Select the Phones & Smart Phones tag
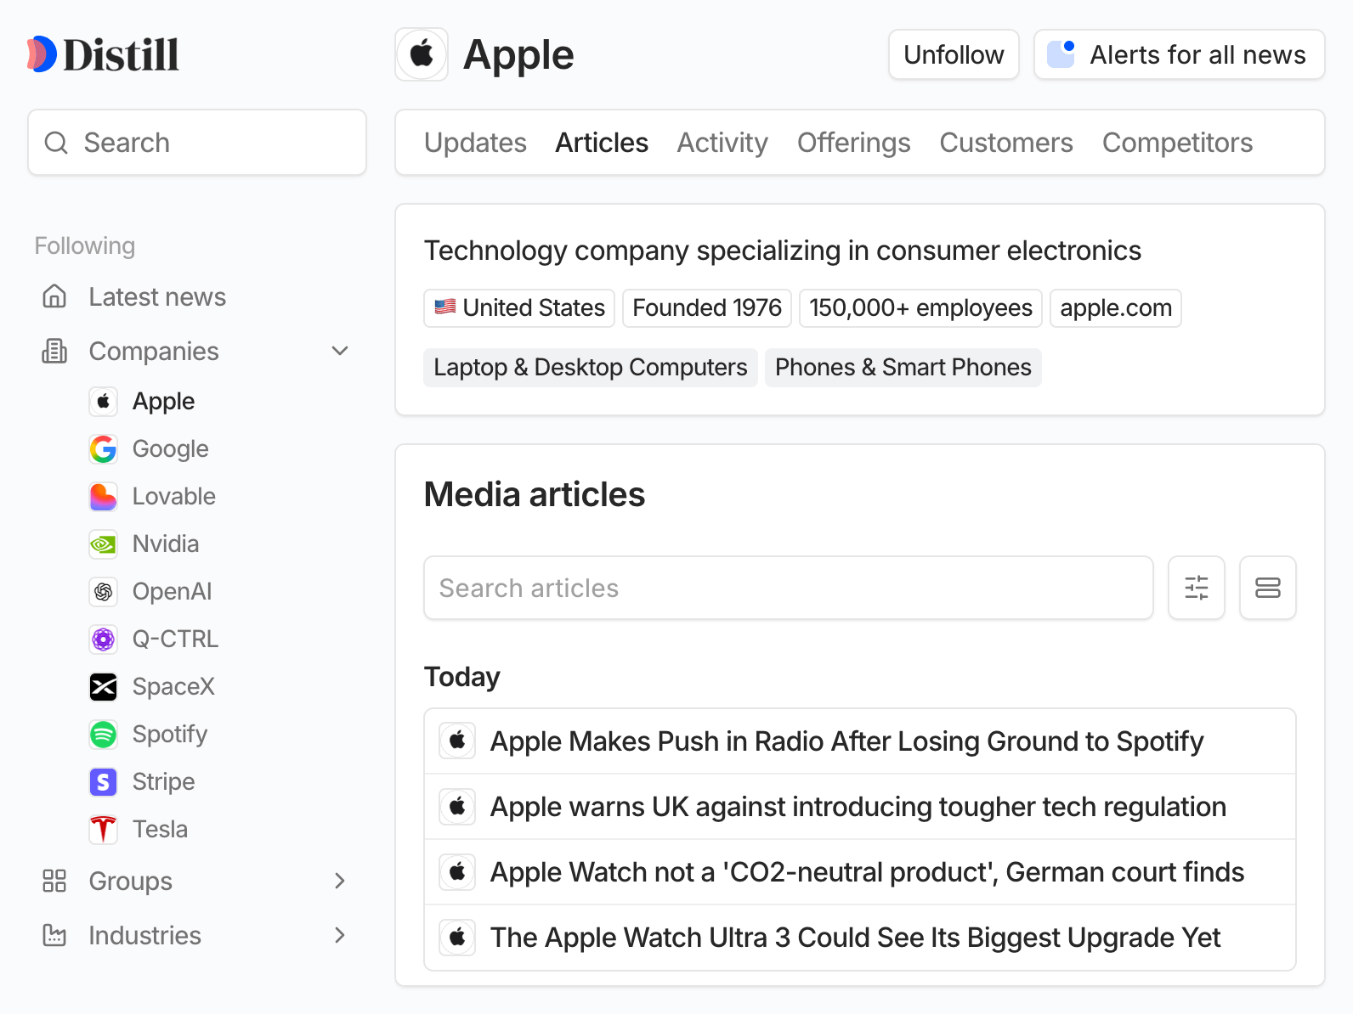Viewport: 1353px width, 1014px height. [903, 367]
